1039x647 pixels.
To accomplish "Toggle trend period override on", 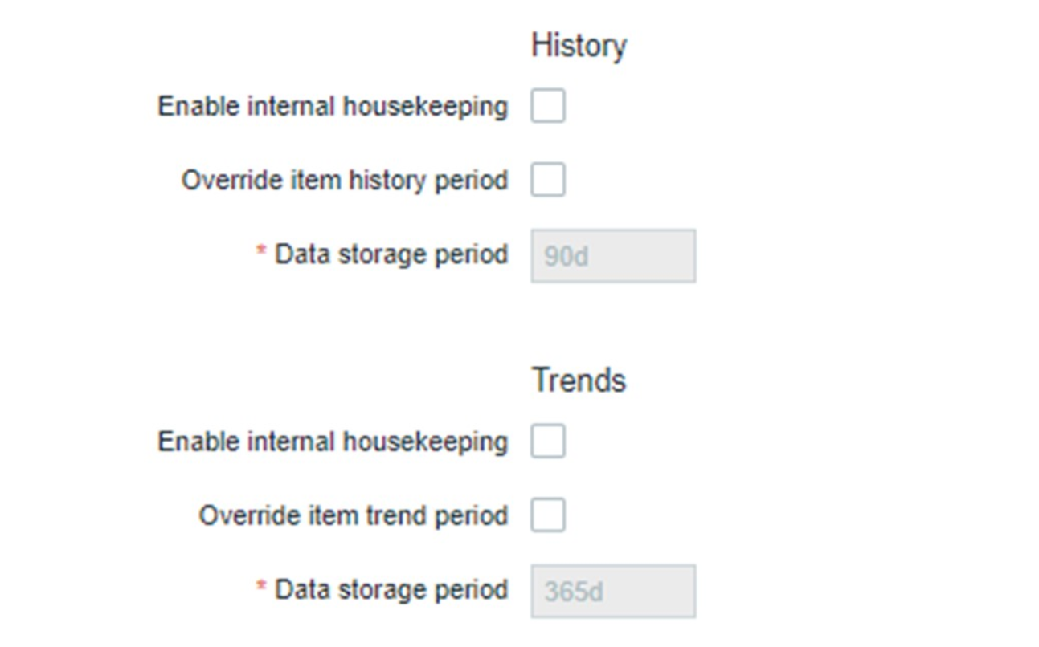I will tap(547, 515).
